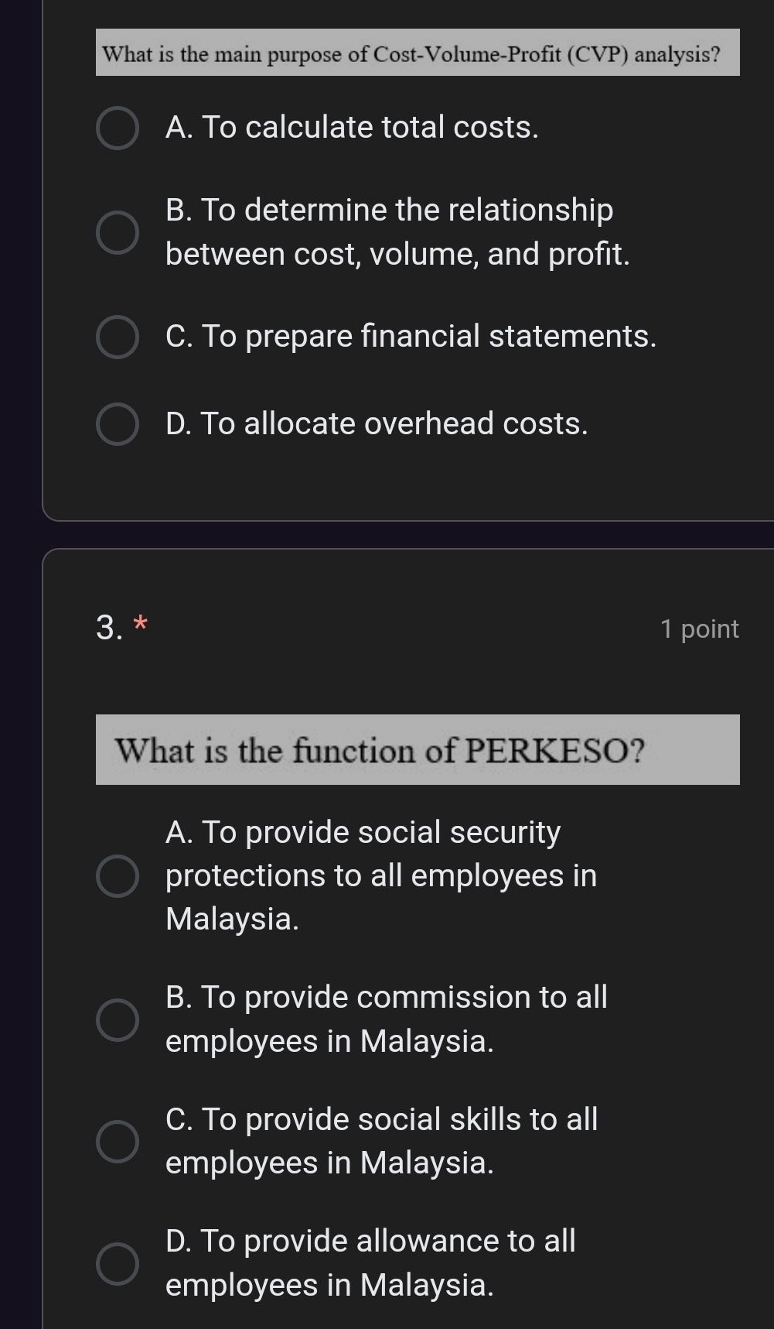Click the 'C. To prepare financial statements.' label text

click(x=411, y=337)
